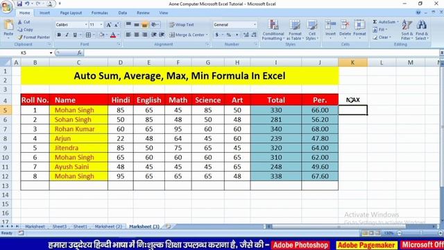The image size is (444, 250).
Task: Click the Office button logo
Action: (6, 6)
